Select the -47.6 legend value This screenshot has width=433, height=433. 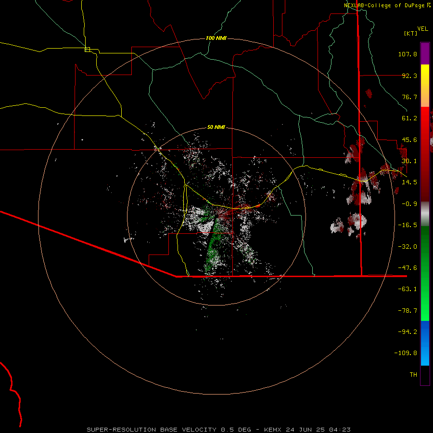[x=408, y=268]
